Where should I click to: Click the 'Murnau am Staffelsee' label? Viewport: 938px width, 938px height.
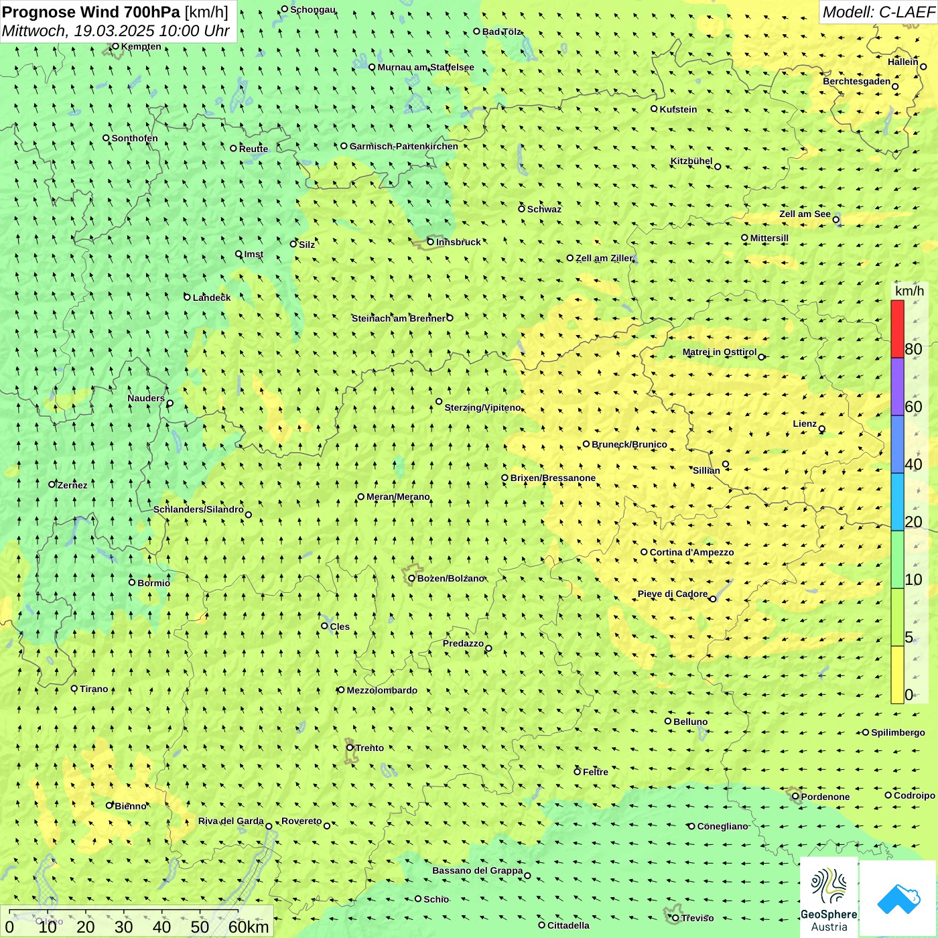tap(426, 67)
